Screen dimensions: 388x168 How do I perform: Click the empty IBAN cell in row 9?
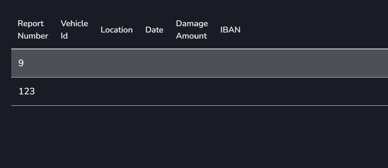[x=301, y=63]
